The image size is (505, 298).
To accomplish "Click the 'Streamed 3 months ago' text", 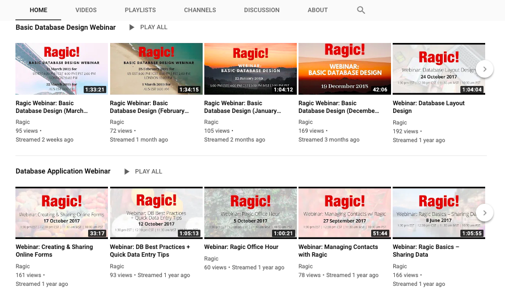I will click(x=329, y=139).
